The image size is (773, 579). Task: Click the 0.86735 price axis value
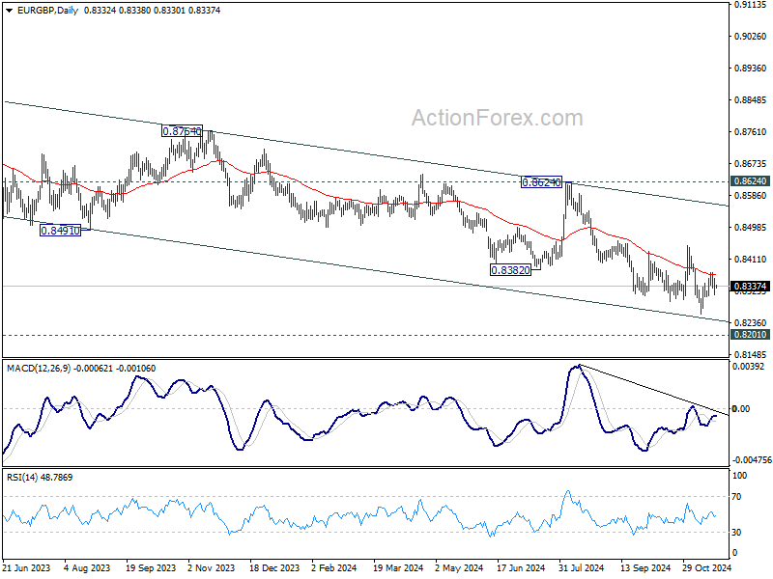click(751, 164)
